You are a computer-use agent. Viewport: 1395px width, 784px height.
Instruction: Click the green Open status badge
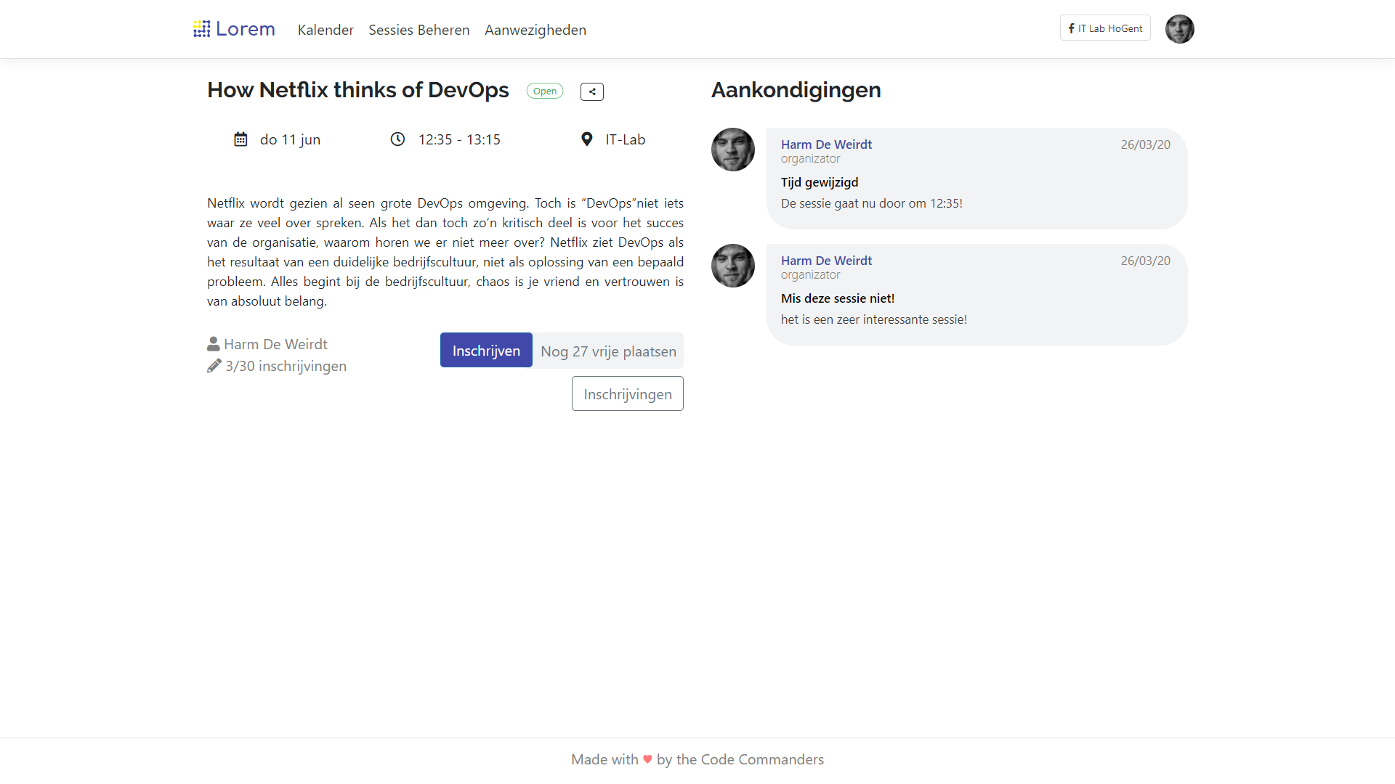544,91
